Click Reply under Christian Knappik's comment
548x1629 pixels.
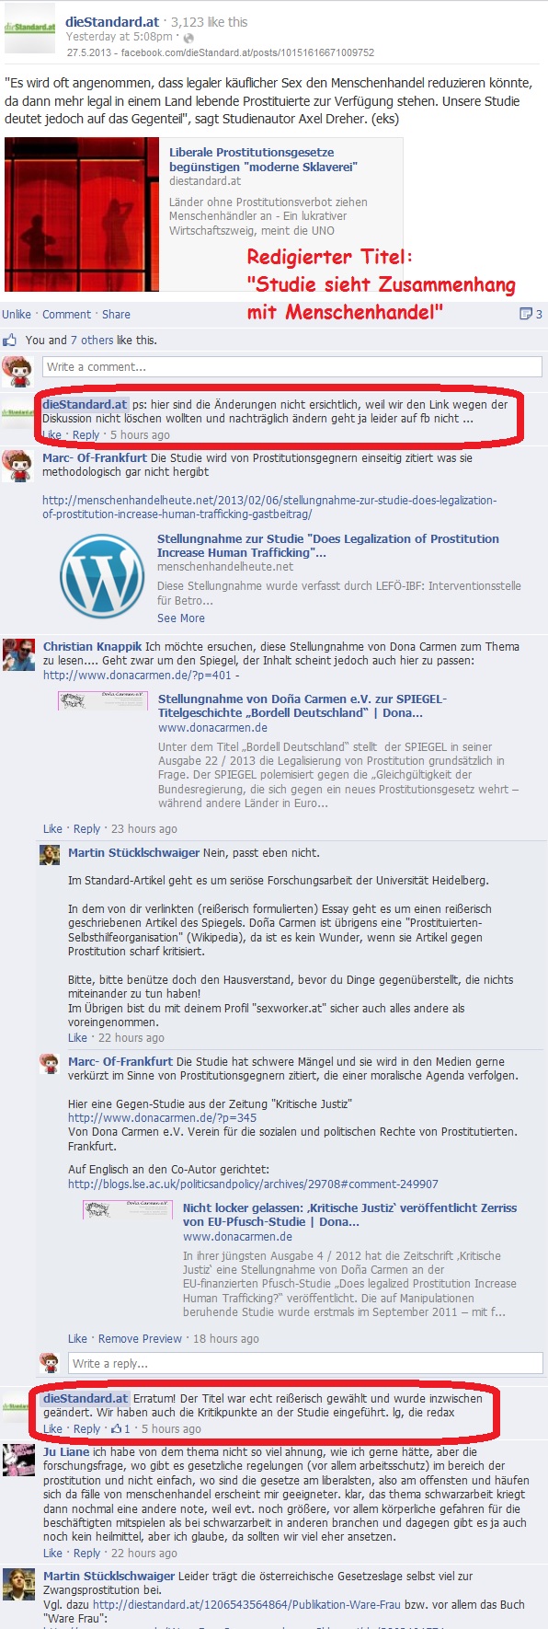[x=86, y=829]
